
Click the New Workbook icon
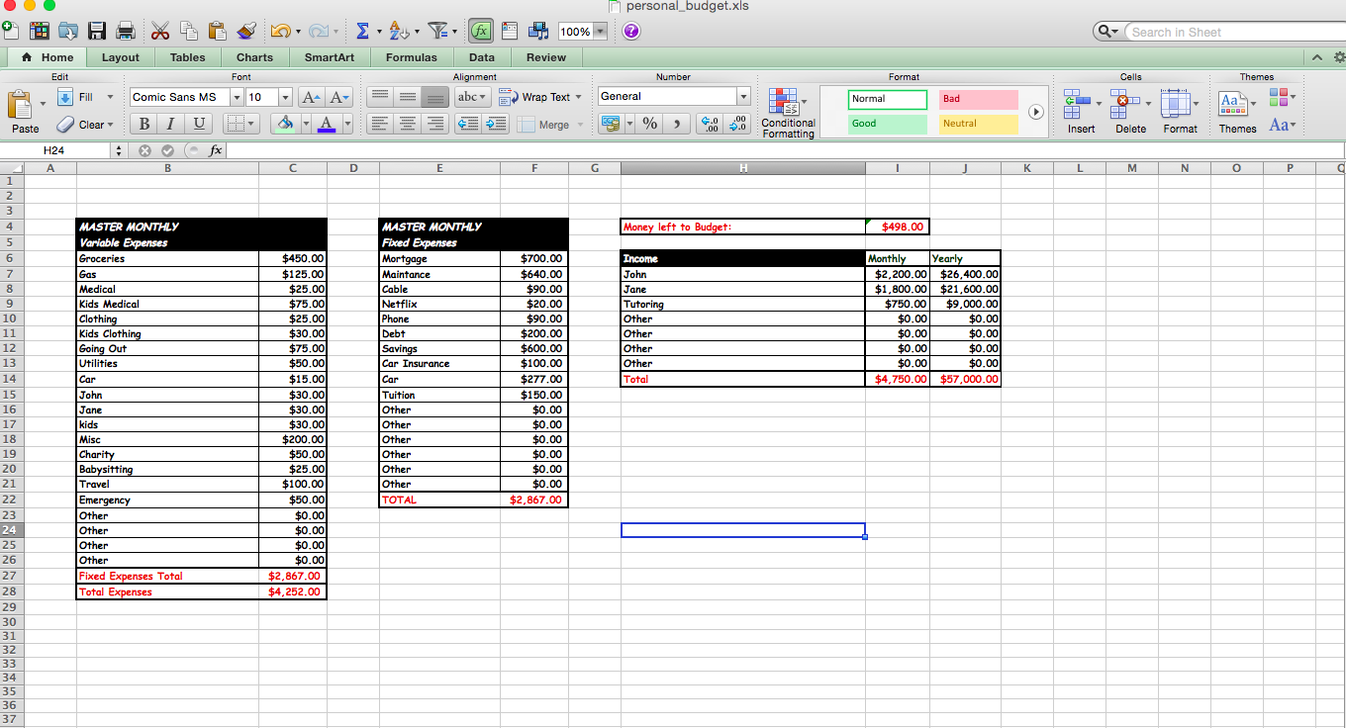click(10, 31)
